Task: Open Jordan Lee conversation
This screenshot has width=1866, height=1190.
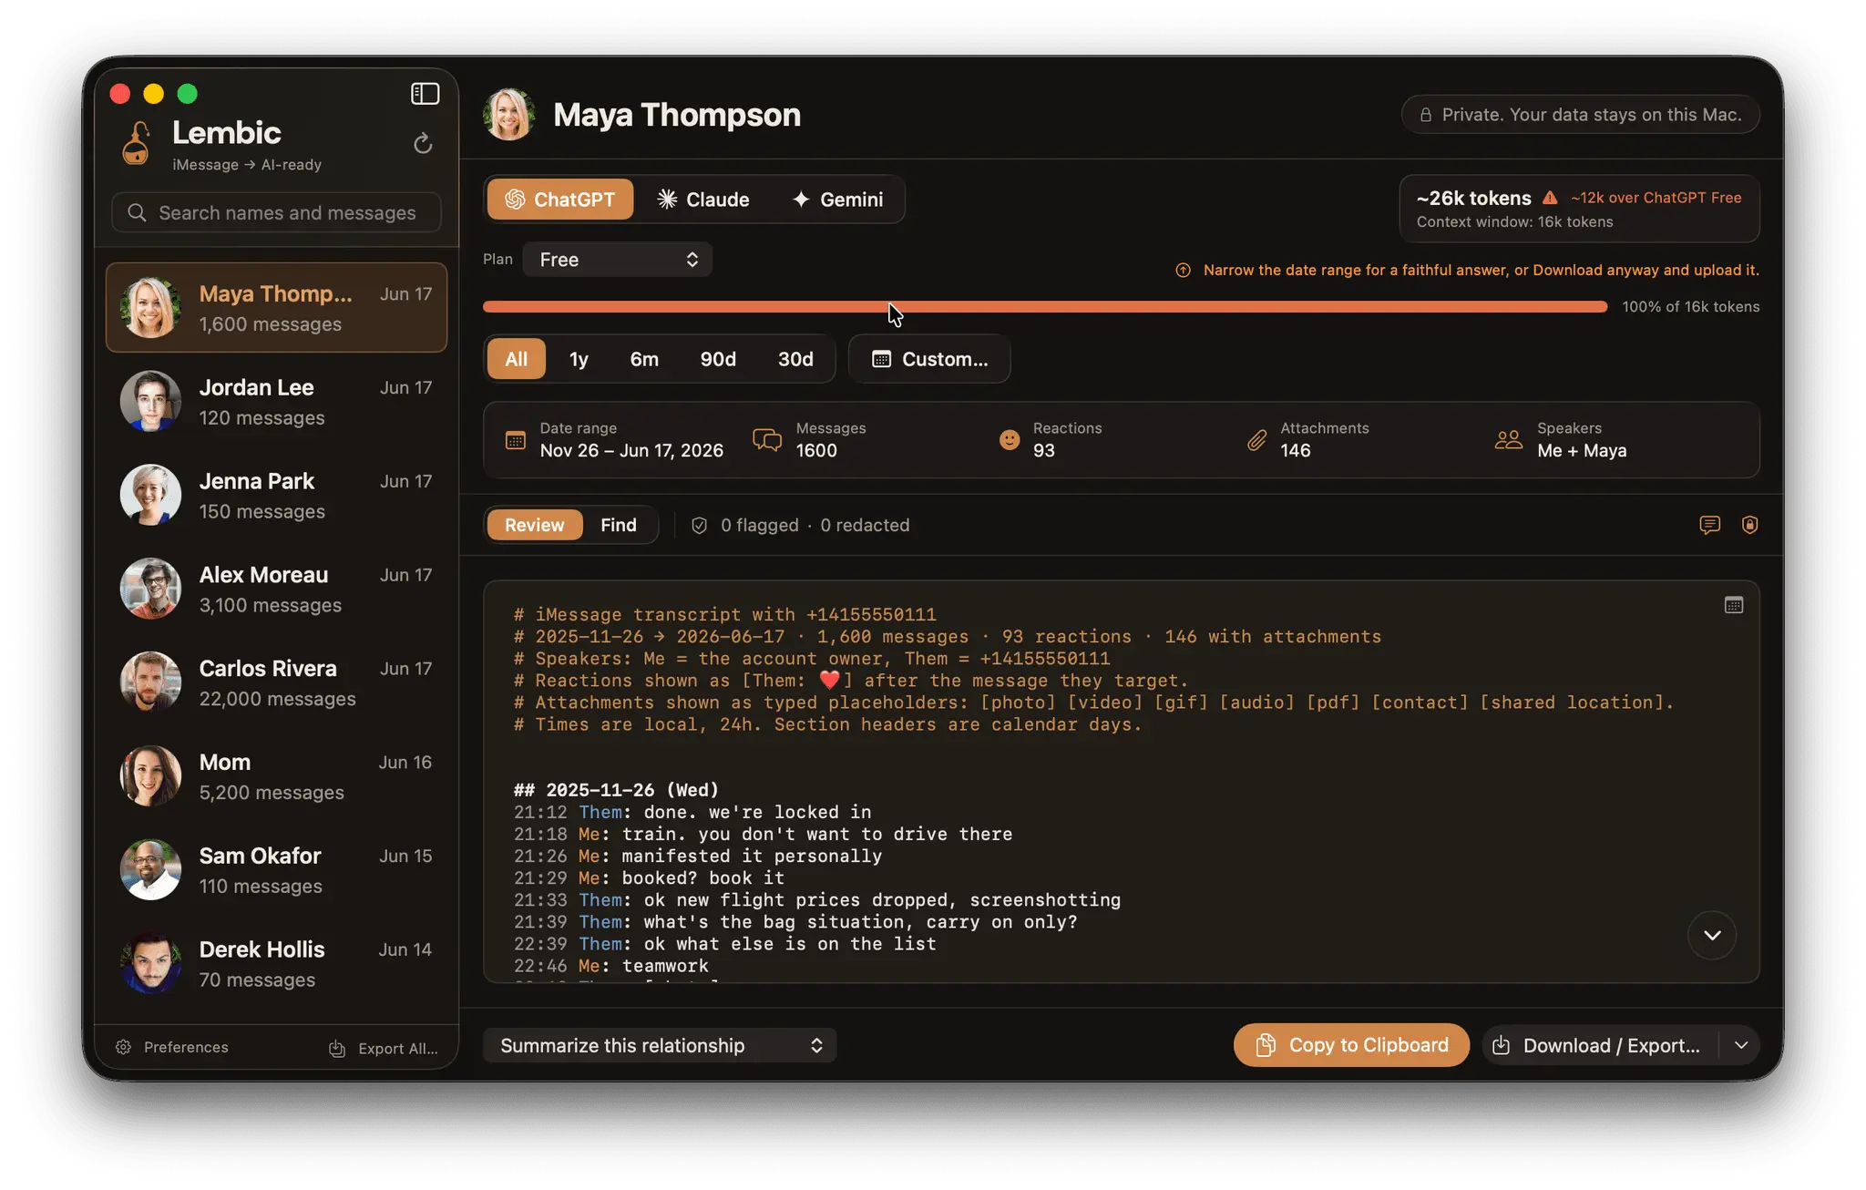Action: pos(276,402)
